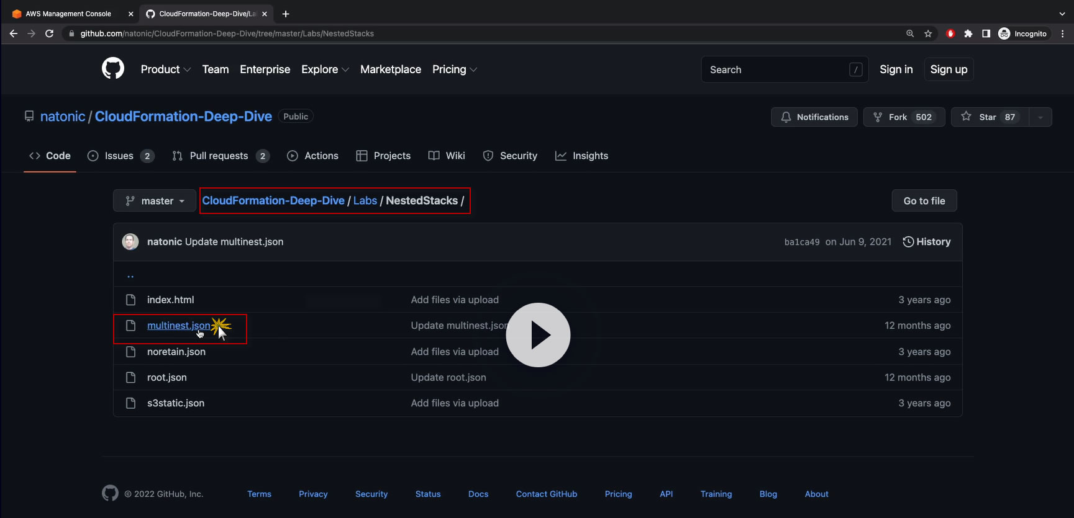Open the Pull requests tab
1074x518 pixels.
tap(221, 156)
